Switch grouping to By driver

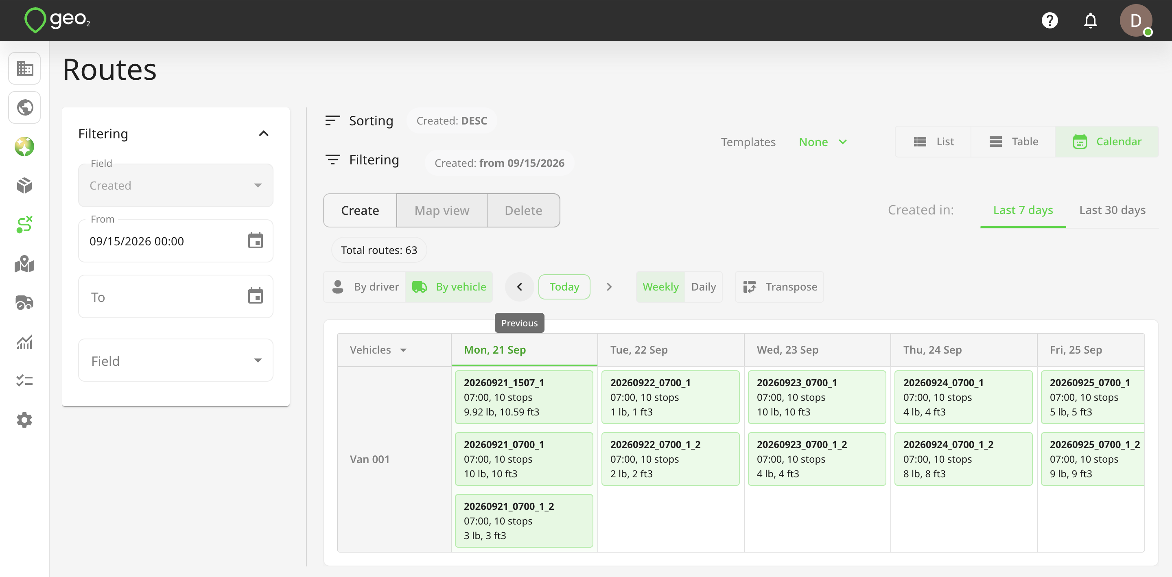click(365, 287)
